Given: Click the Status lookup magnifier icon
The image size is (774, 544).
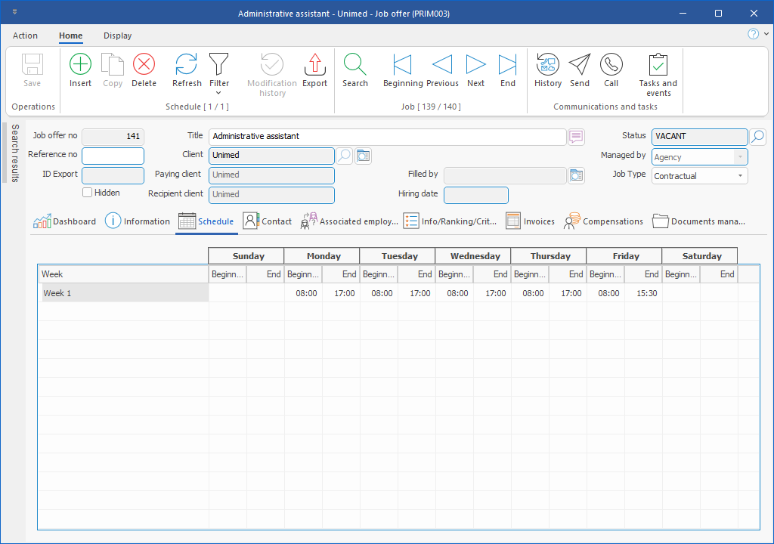Looking at the screenshot, I should (x=757, y=137).
